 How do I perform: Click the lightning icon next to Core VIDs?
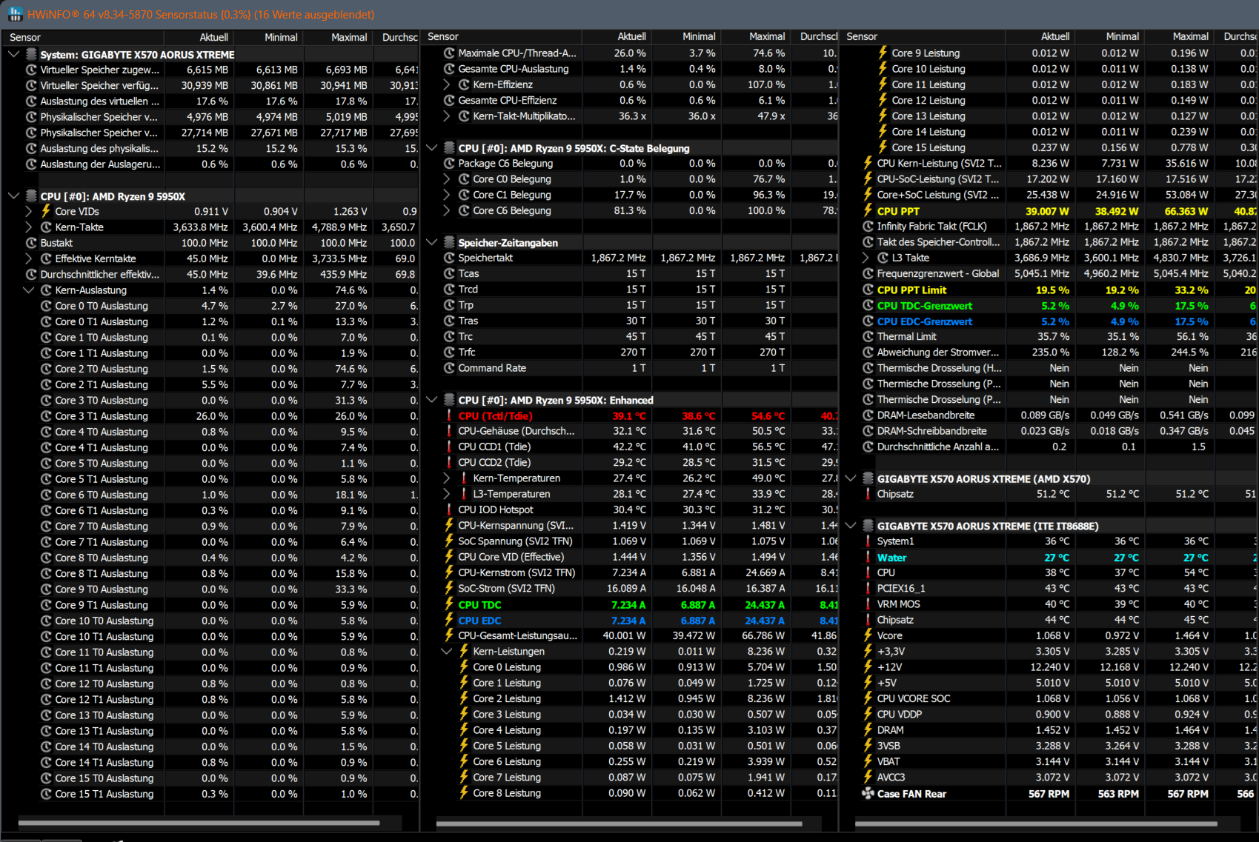(x=46, y=211)
